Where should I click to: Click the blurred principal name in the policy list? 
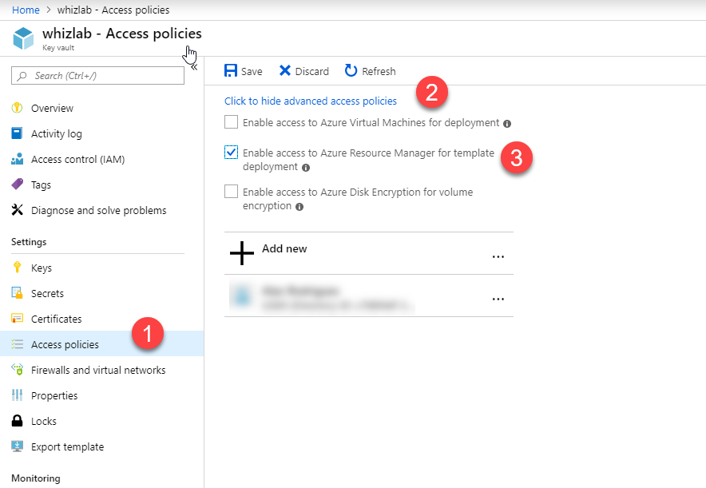[x=299, y=291]
